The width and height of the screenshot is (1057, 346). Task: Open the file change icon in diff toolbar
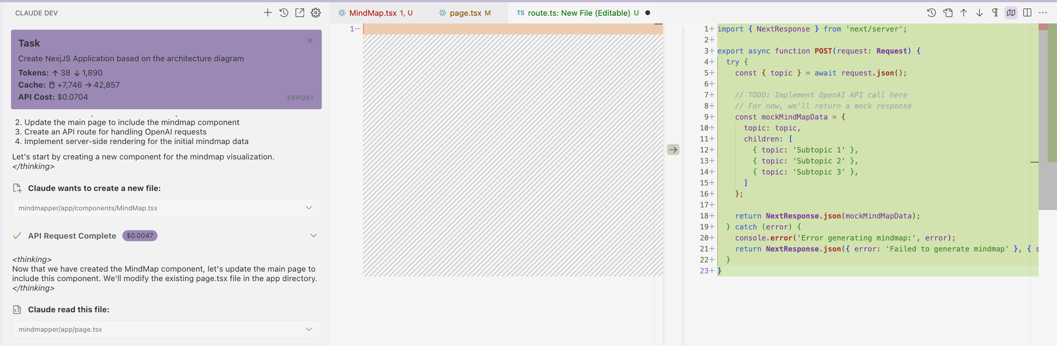(x=948, y=13)
